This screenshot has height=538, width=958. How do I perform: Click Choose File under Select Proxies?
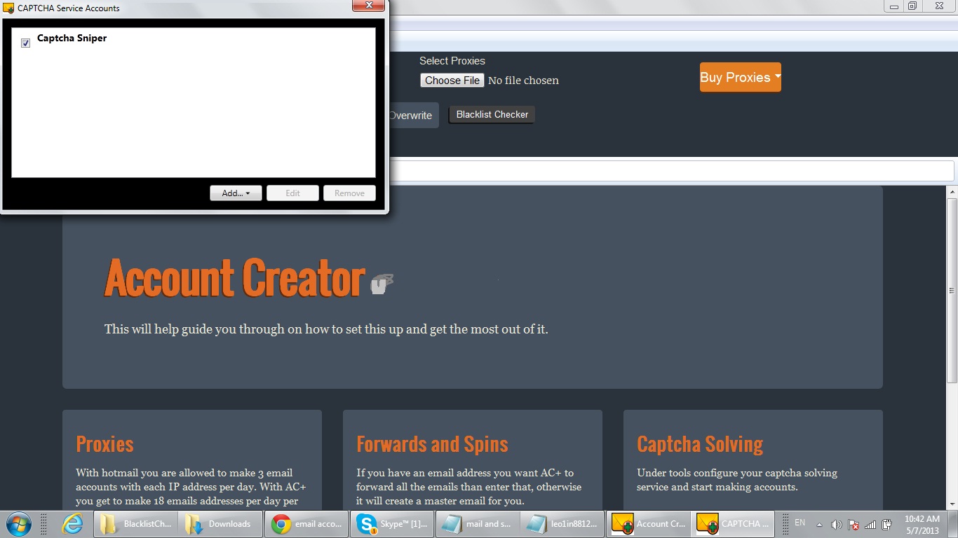452,81
